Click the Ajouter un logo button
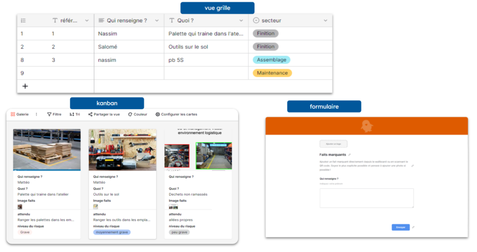 click(x=334, y=144)
